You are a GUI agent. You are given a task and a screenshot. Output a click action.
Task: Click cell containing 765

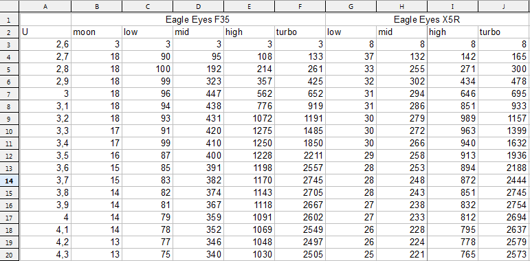pyautogui.click(x=452, y=255)
